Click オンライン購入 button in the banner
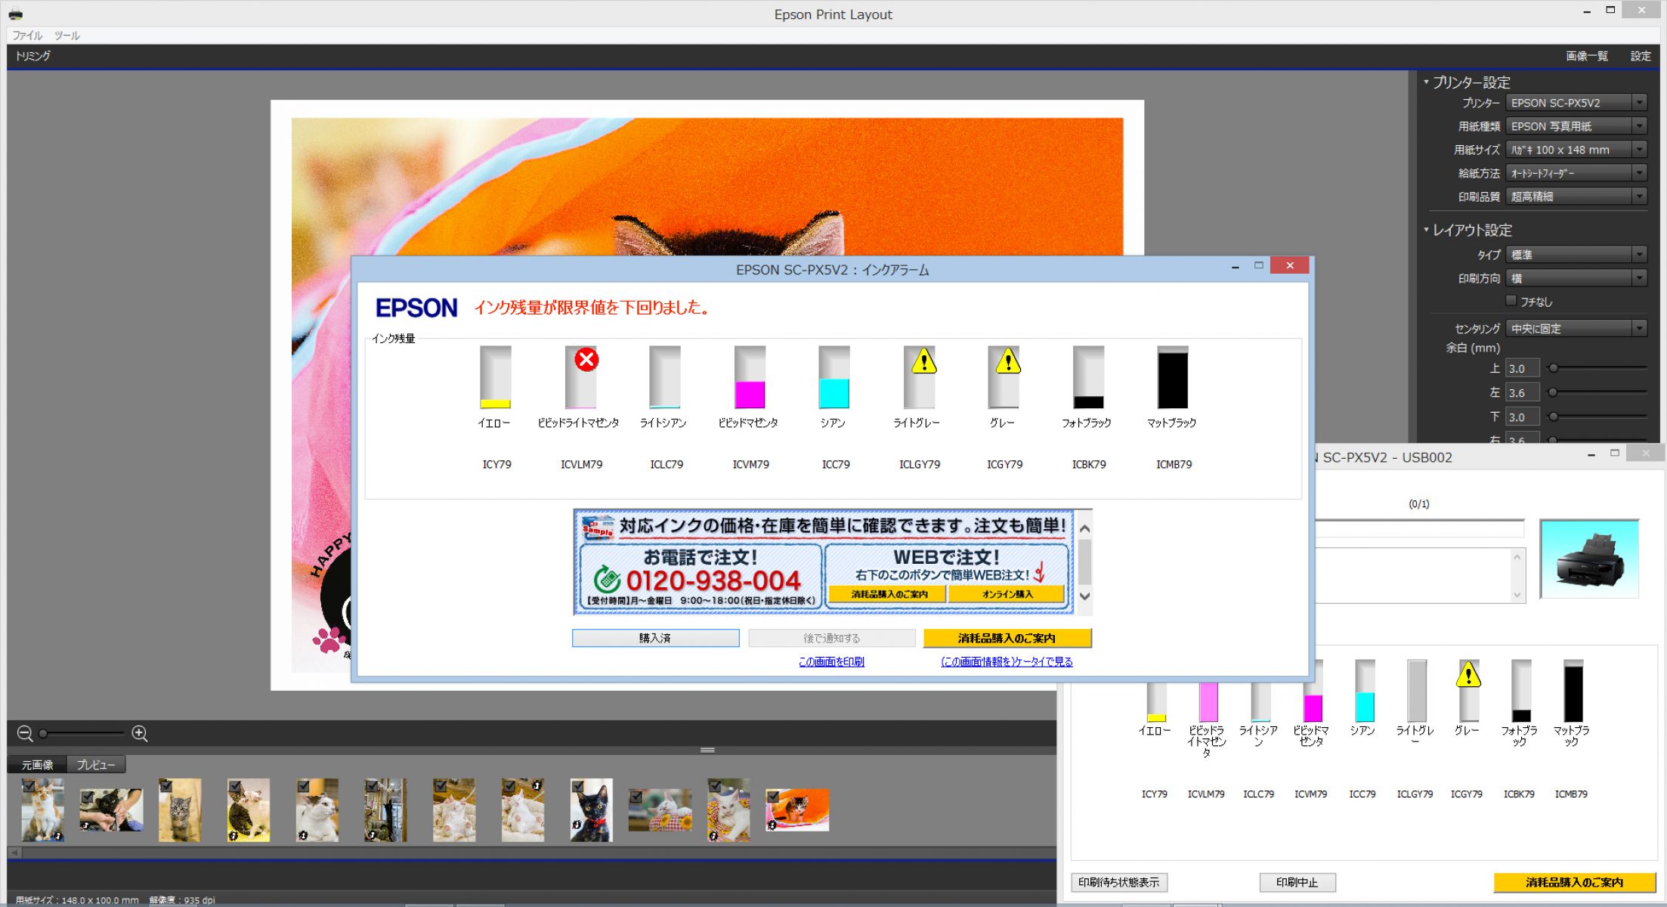This screenshot has height=907, width=1667. pos(1007,594)
